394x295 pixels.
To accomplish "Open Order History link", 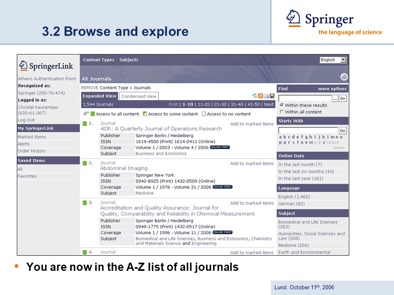I will click(x=32, y=151).
